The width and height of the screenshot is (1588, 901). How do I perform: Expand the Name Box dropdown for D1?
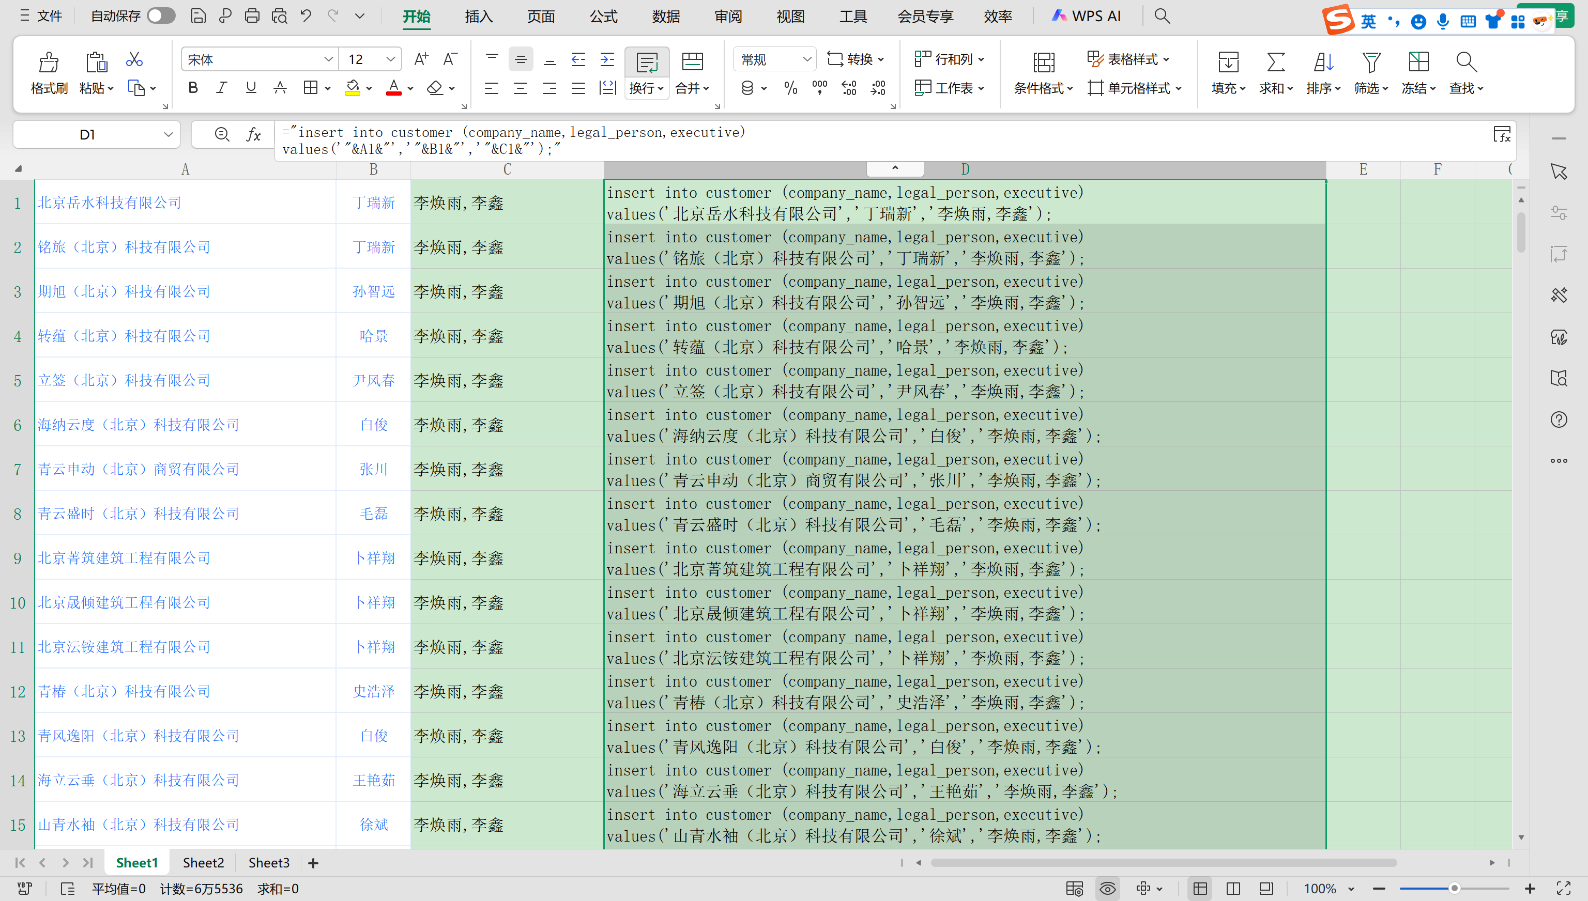pos(168,134)
